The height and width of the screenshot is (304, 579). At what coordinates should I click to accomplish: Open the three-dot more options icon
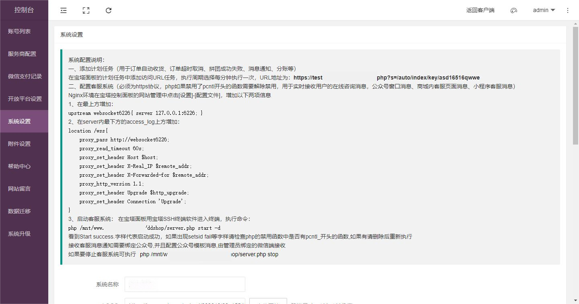pyautogui.click(x=567, y=10)
